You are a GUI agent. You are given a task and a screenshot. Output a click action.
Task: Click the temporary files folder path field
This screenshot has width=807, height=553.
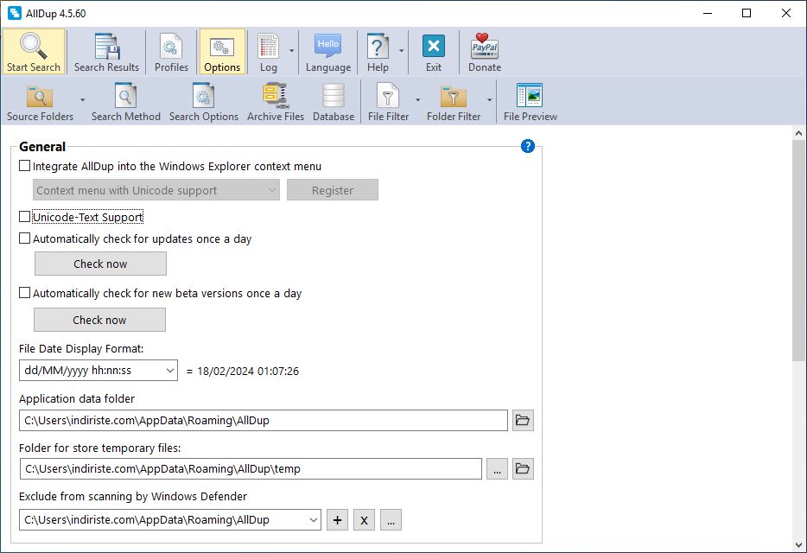click(x=251, y=468)
